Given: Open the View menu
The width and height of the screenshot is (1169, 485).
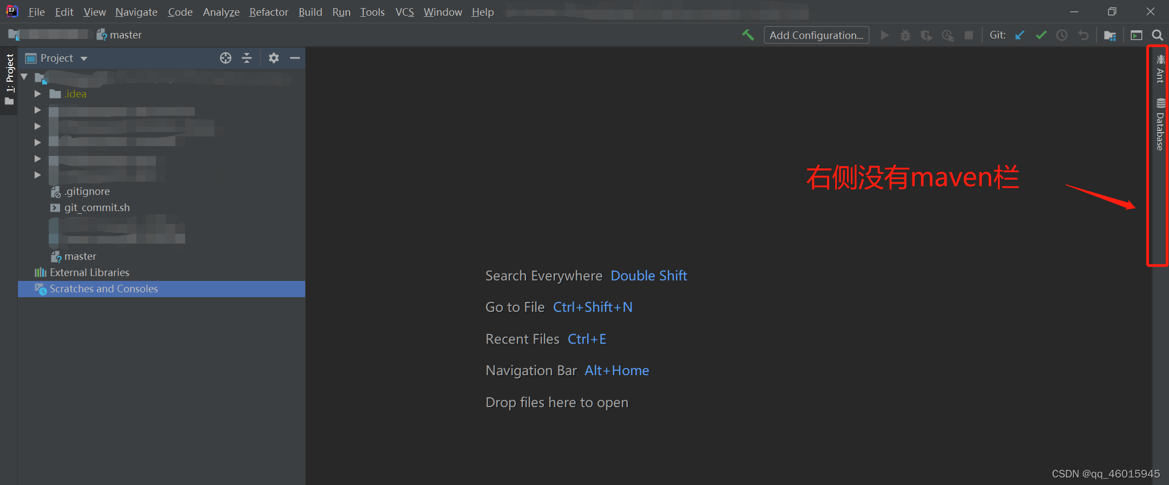Looking at the screenshot, I should pyautogui.click(x=95, y=12).
